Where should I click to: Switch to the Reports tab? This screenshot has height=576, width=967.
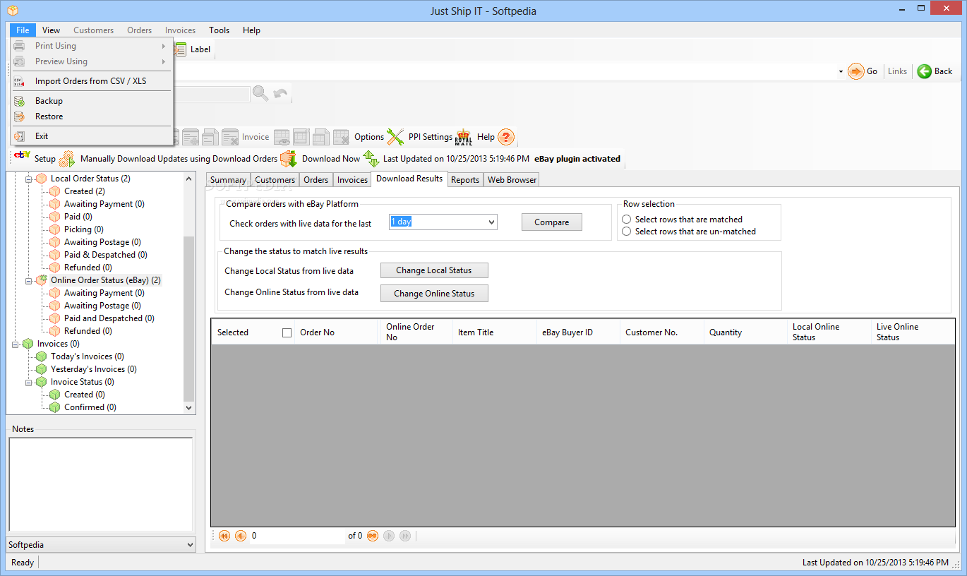pos(465,180)
